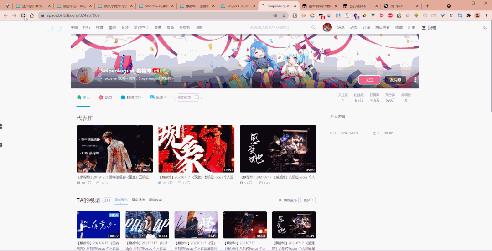Open title link 20210717 《现象》七机位Focus
492x251 pixels.
[196, 177]
